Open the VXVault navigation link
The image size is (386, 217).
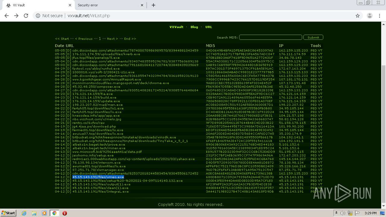(x=176, y=27)
